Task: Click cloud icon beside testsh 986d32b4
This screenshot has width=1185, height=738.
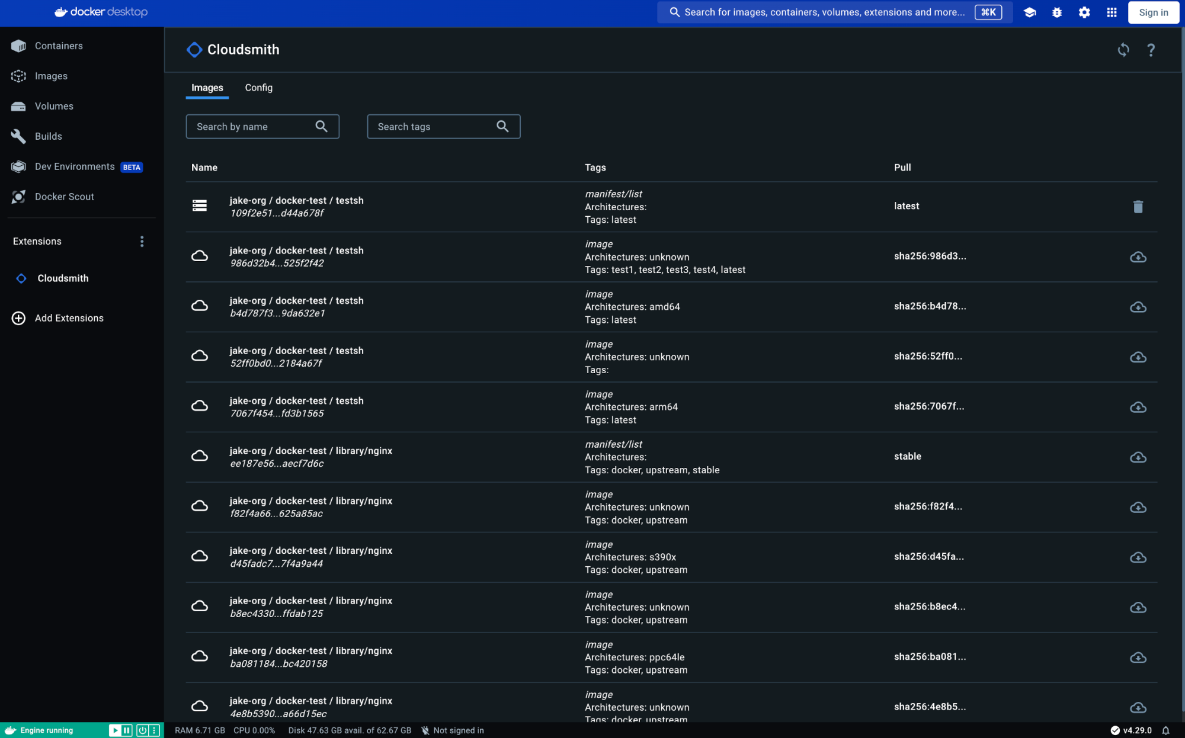Action: pos(200,256)
